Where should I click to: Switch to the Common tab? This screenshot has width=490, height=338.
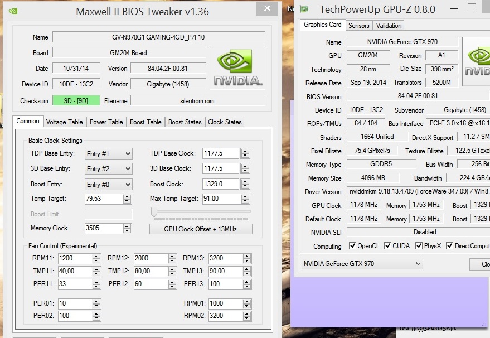[x=28, y=121]
